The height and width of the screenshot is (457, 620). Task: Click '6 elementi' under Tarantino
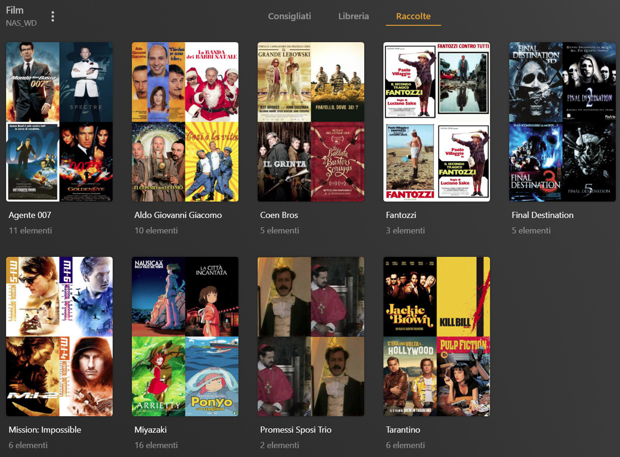click(405, 445)
